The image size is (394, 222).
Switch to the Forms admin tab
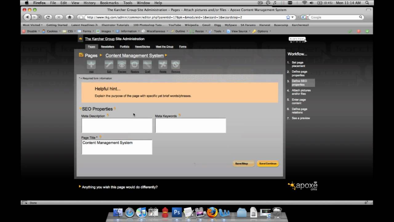click(x=183, y=47)
